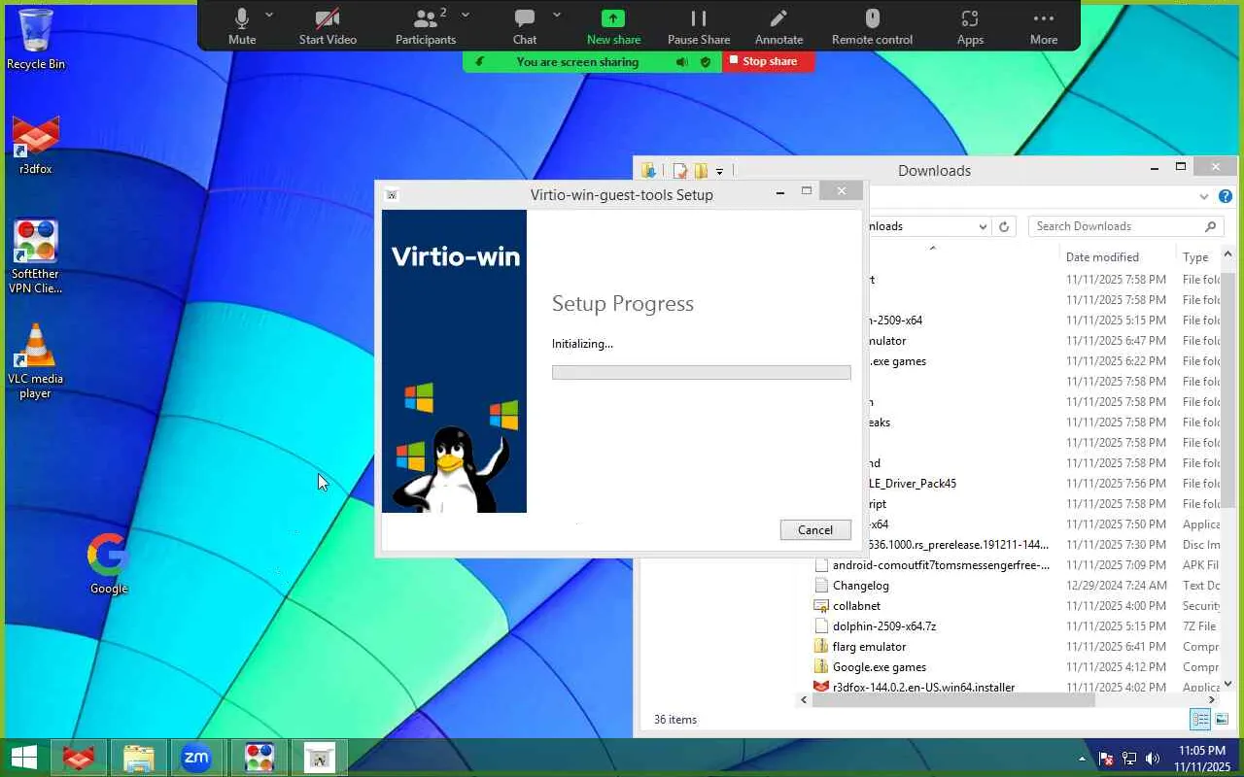The height and width of the screenshot is (777, 1244).
Task: Select the LE_Driver_Pack45 folder in Downloads
Action: [x=913, y=484]
